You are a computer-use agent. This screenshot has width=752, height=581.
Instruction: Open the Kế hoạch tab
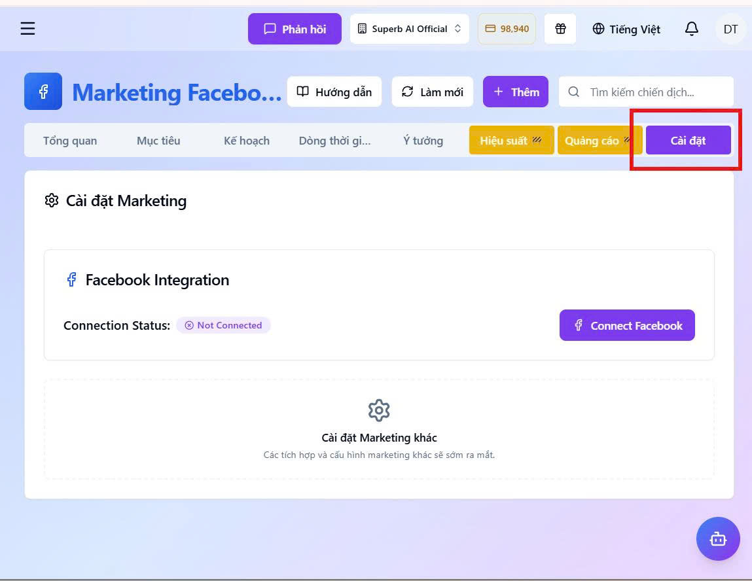[x=247, y=141]
